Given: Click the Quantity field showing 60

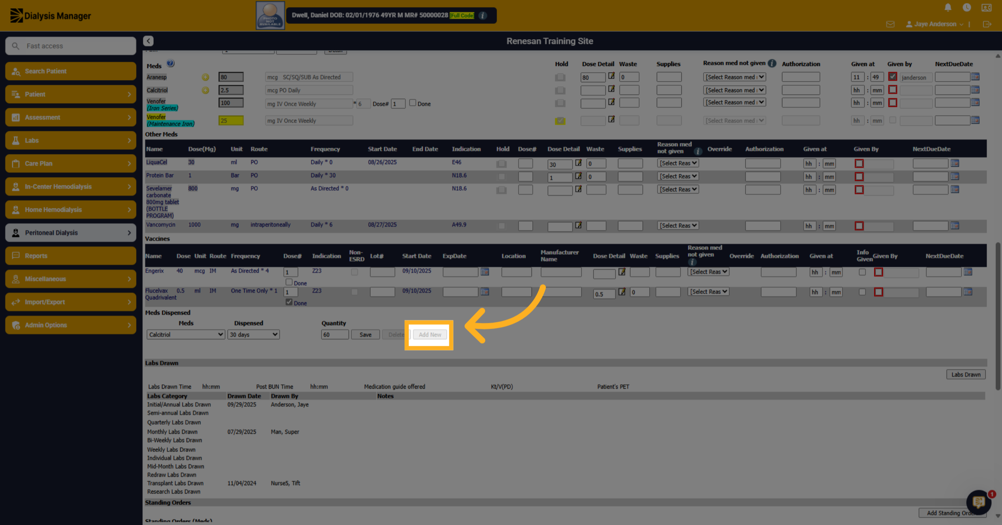Looking at the screenshot, I should [x=335, y=335].
